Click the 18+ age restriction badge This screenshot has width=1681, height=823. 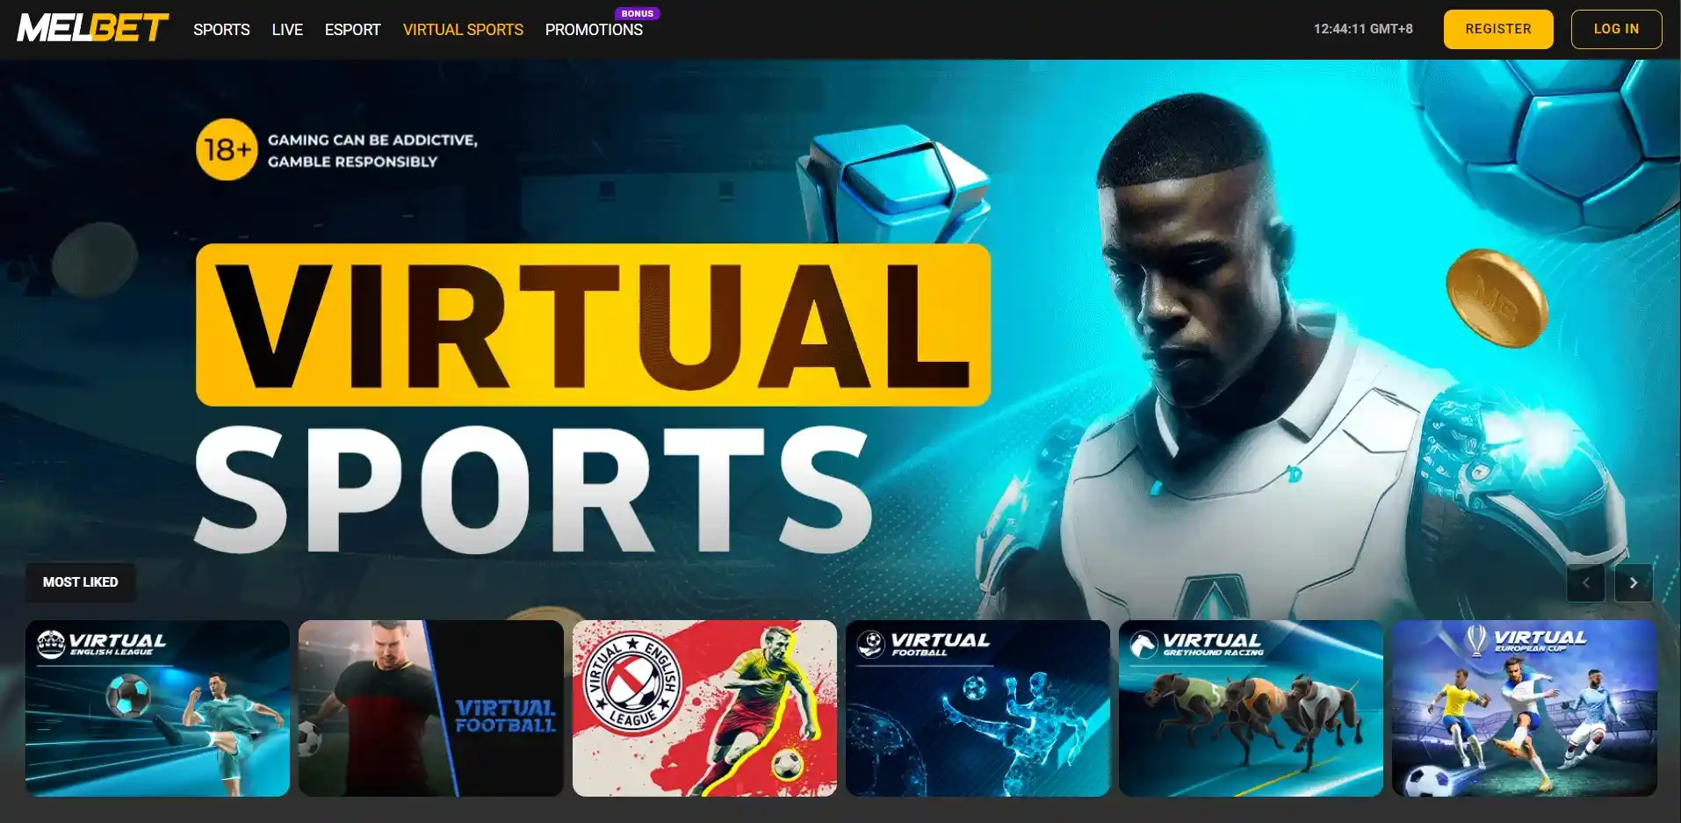tap(226, 149)
